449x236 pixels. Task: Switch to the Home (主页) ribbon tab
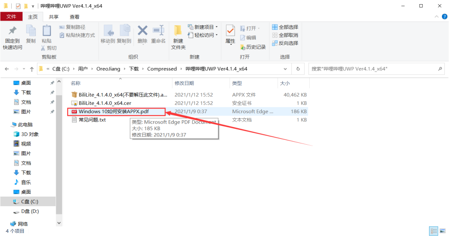[33, 17]
